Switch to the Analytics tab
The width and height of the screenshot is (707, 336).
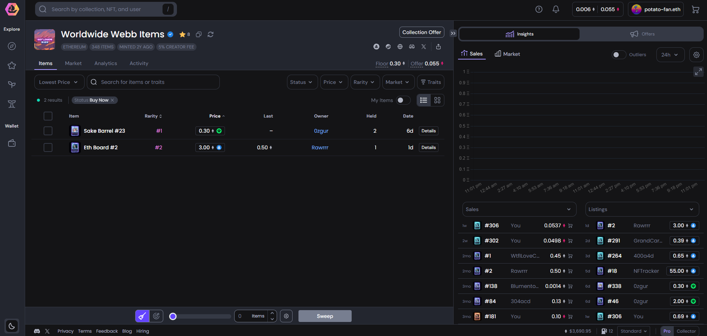point(106,63)
